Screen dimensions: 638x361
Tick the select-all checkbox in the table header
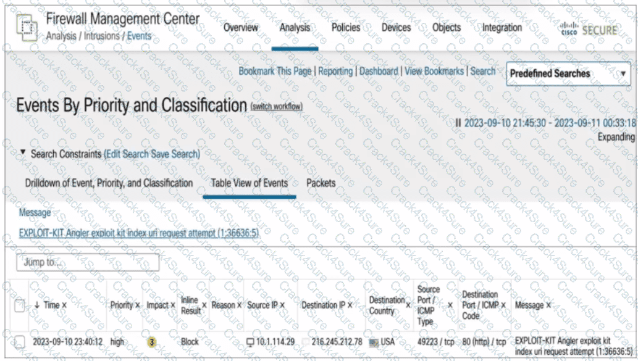pos(20,305)
